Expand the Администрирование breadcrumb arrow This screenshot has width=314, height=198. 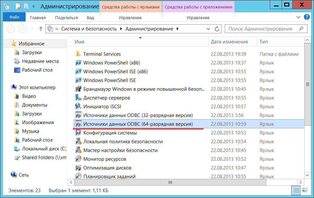point(177,29)
